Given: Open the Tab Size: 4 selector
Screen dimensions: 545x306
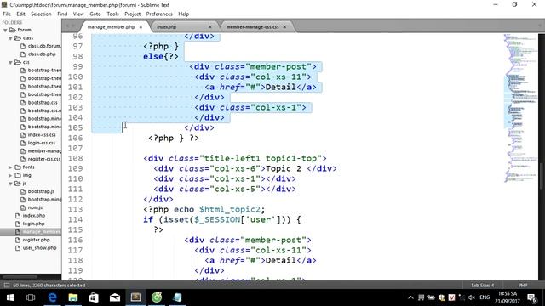Looking at the screenshot, I should pos(483,286).
